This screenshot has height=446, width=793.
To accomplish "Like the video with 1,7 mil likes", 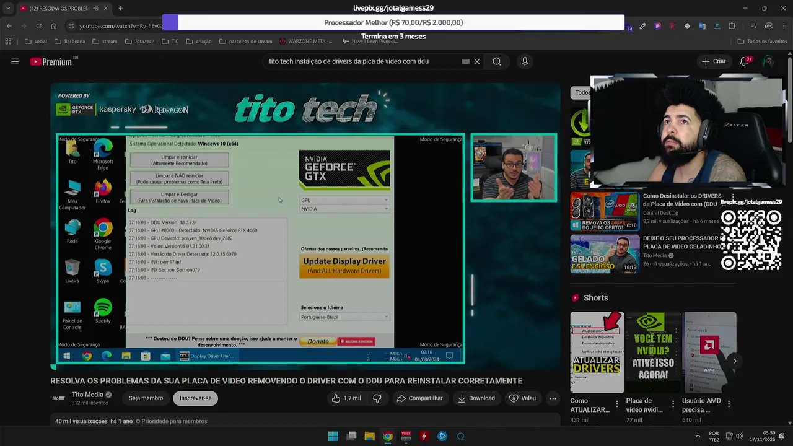I will point(346,398).
